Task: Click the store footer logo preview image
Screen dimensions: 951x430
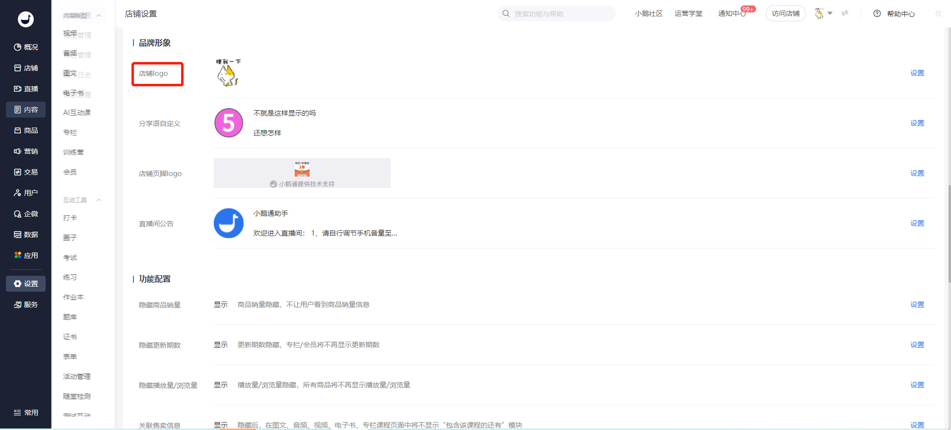Action: pyautogui.click(x=302, y=173)
